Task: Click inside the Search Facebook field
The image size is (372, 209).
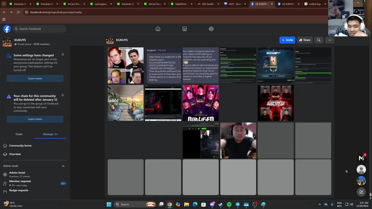Action: point(40,29)
